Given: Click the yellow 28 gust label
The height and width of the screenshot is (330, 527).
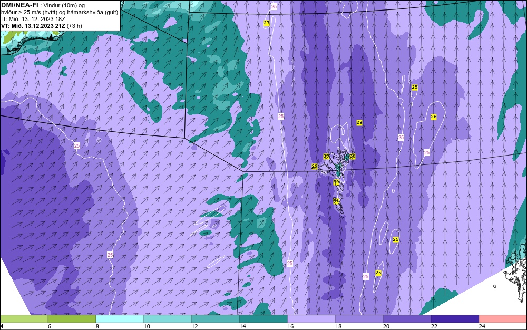Looking at the screenshot, I should [359, 122].
